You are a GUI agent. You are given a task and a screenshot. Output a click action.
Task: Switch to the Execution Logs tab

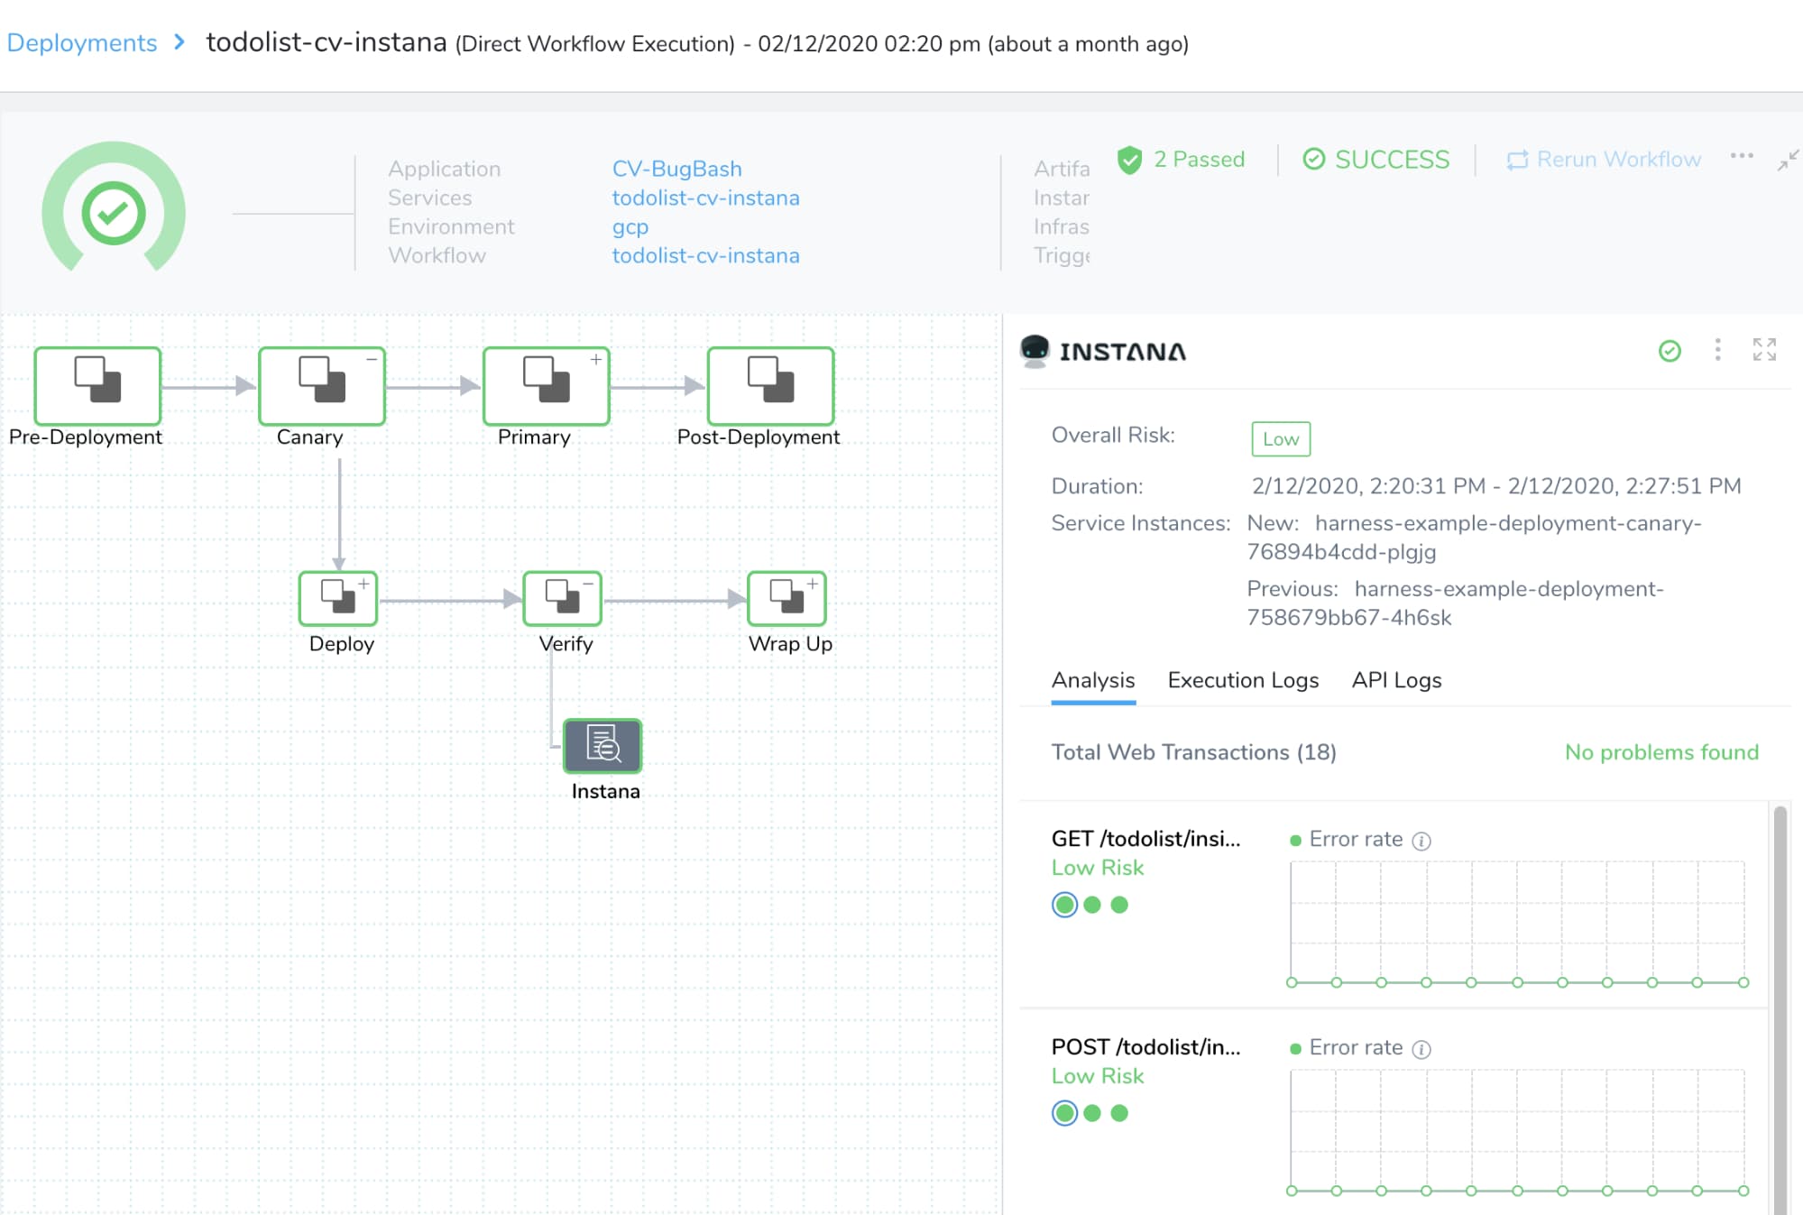pyautogui.click(x=1243, y=680)
